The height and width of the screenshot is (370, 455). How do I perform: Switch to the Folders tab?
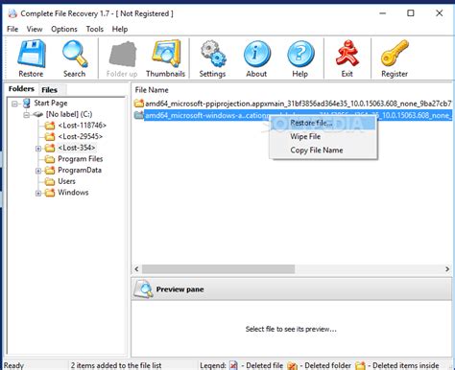point(21,89)
